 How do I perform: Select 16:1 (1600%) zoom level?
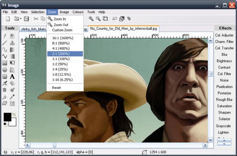pos(65,38)
